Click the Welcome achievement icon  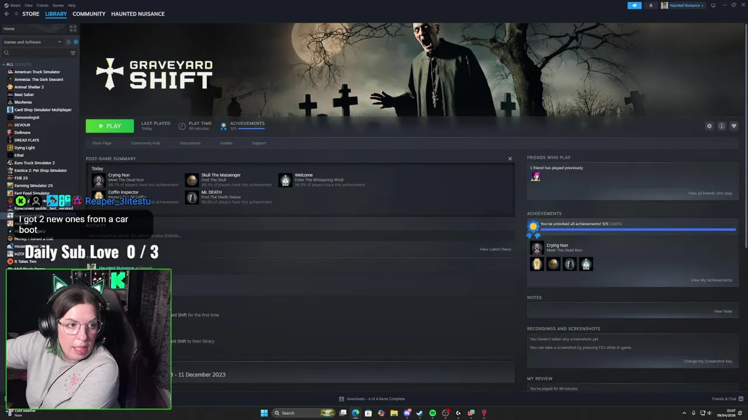tap(285, 180)
